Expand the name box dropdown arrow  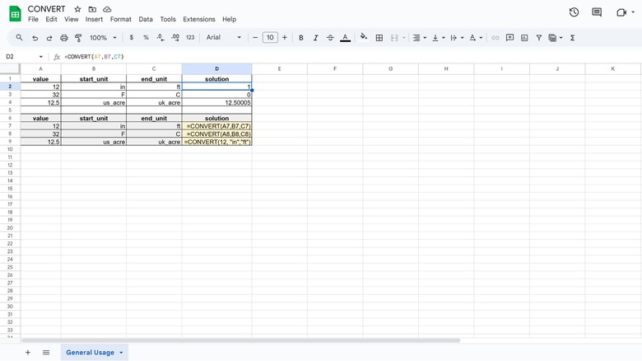(x=40, y=57)
